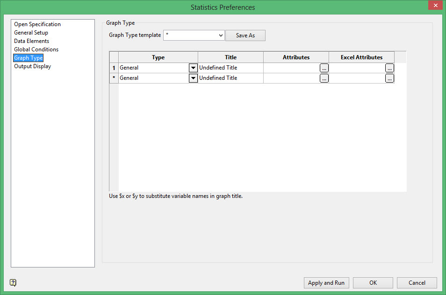Viewport: 446px width, 295px height.
Task: Click the Save As button
Action: (x=245, y=35)
